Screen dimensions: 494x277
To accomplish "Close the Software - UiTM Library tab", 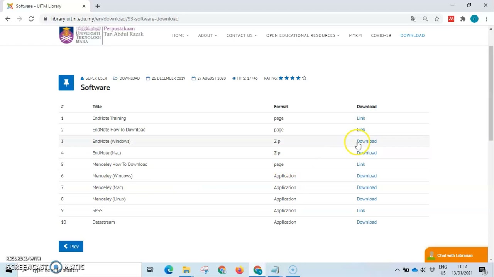I will point(84,6).
